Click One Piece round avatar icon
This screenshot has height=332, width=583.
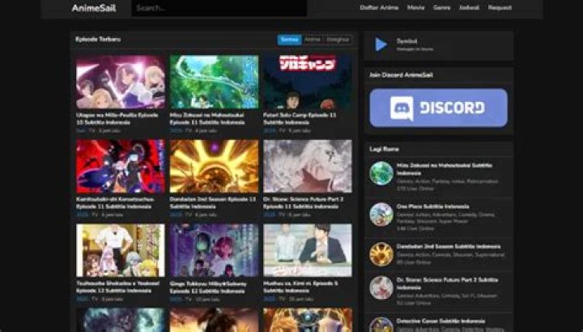(381, 215)
